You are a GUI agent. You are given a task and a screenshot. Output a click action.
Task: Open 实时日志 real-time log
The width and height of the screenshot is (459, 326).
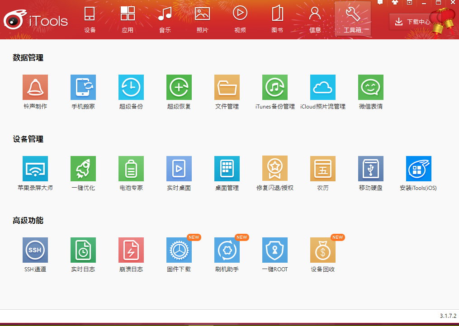[x=83, y=250]
